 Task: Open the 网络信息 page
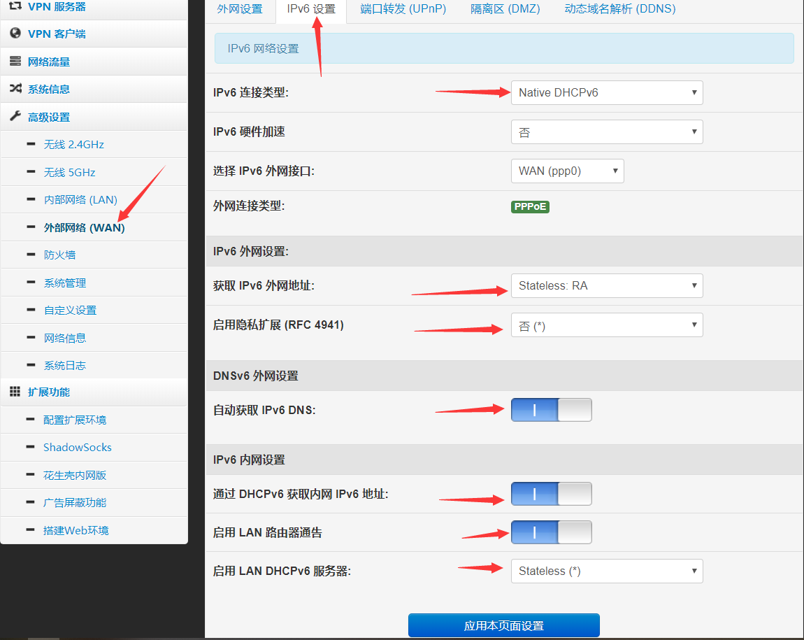(x=65, y=338)
